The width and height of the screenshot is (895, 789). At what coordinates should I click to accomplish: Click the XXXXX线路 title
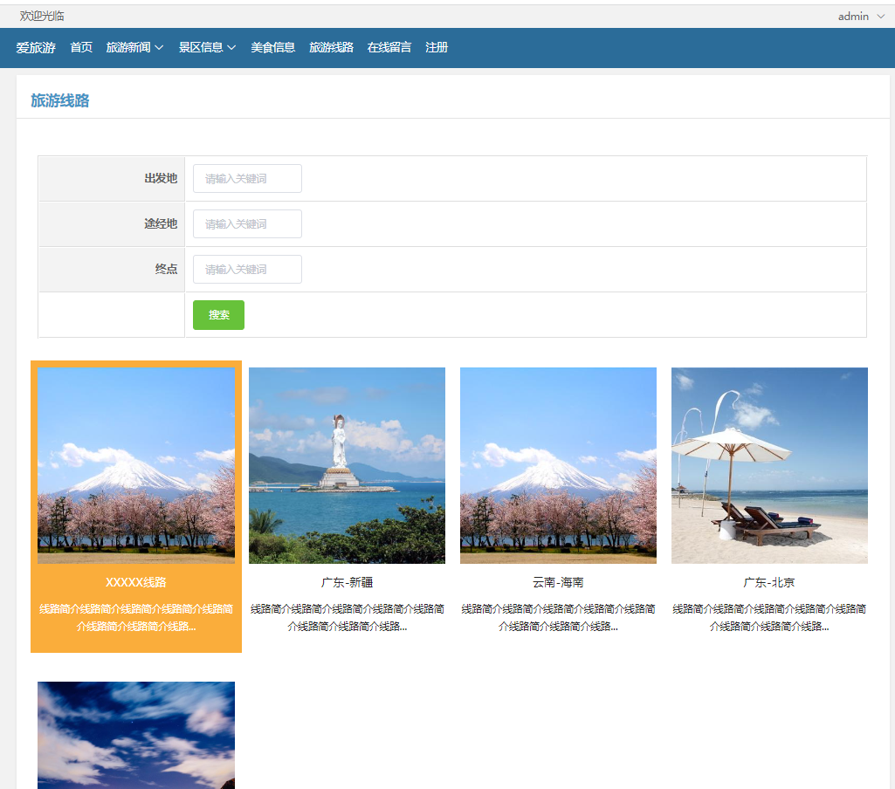coord(136,582)
